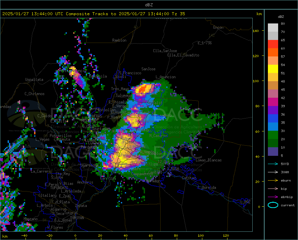Click the 'Encon' map label
Viewport: 298px width, 240px height.
218,27
